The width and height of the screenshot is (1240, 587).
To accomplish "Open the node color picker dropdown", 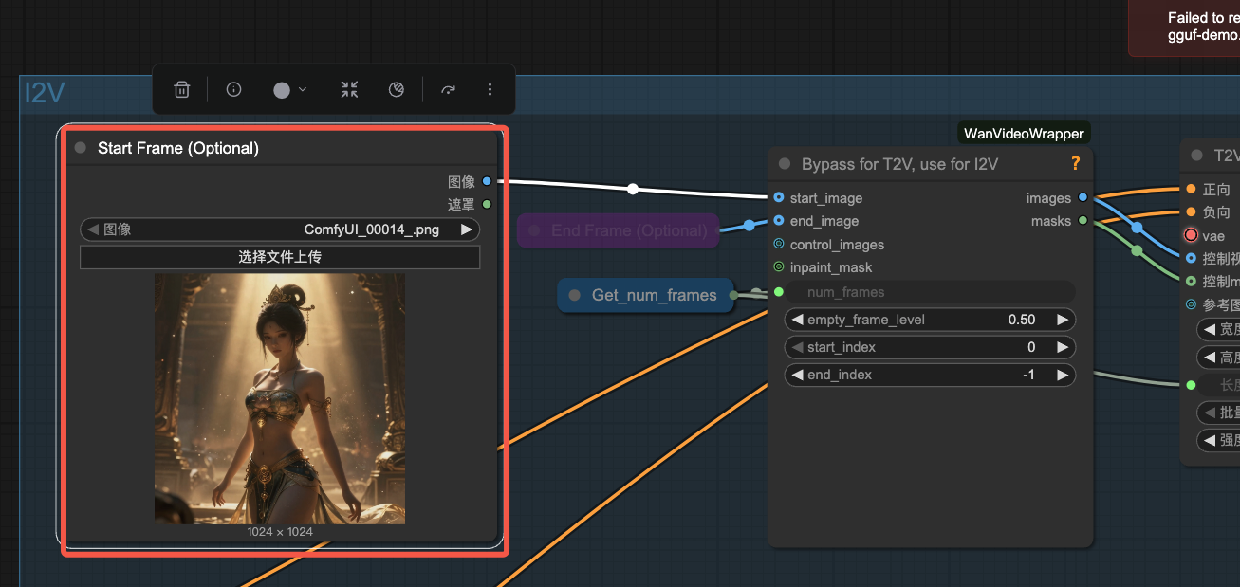I will 289,89.
